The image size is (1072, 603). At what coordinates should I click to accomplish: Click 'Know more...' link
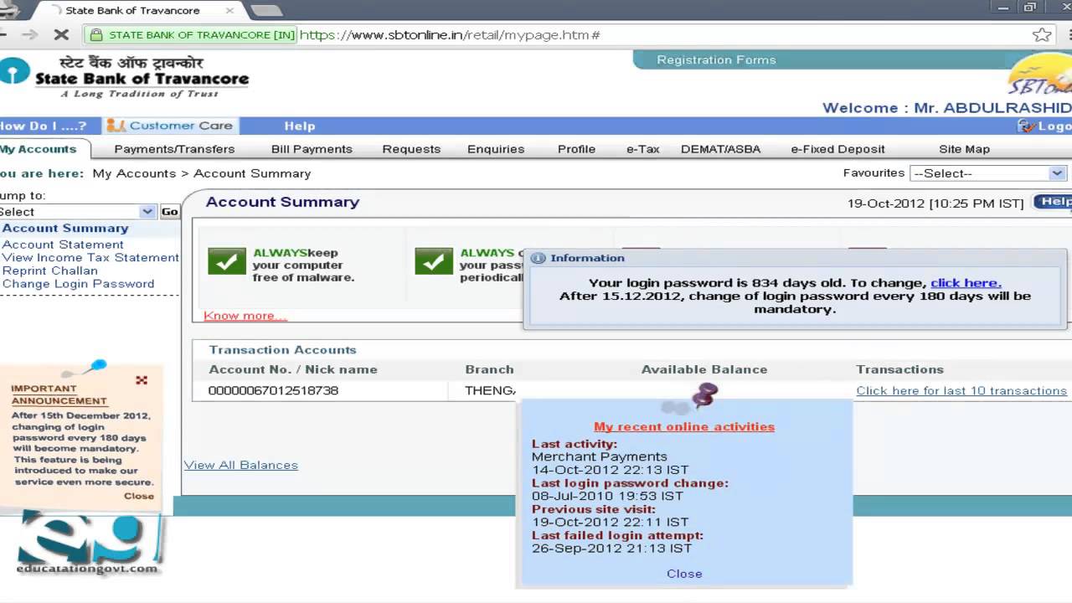tap(245, 316)
